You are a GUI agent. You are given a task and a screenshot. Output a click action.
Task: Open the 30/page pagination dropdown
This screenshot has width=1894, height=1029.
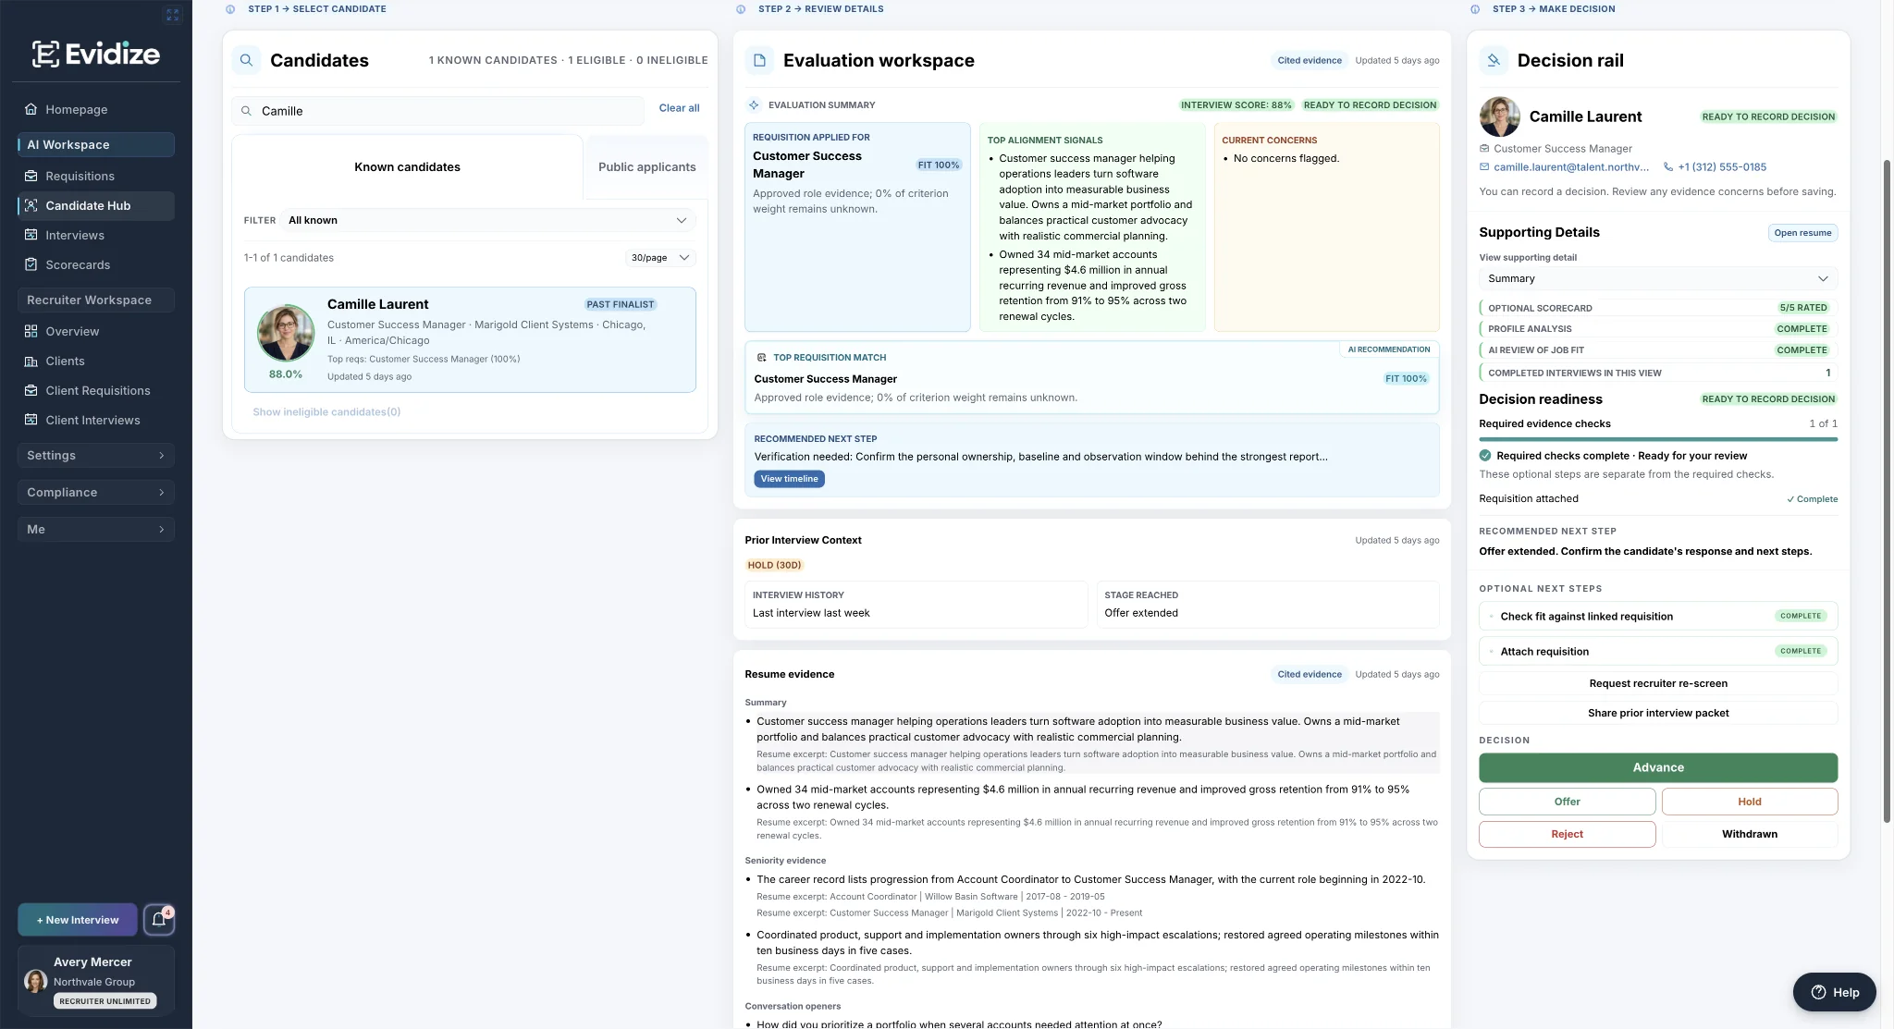click(660, 258)
